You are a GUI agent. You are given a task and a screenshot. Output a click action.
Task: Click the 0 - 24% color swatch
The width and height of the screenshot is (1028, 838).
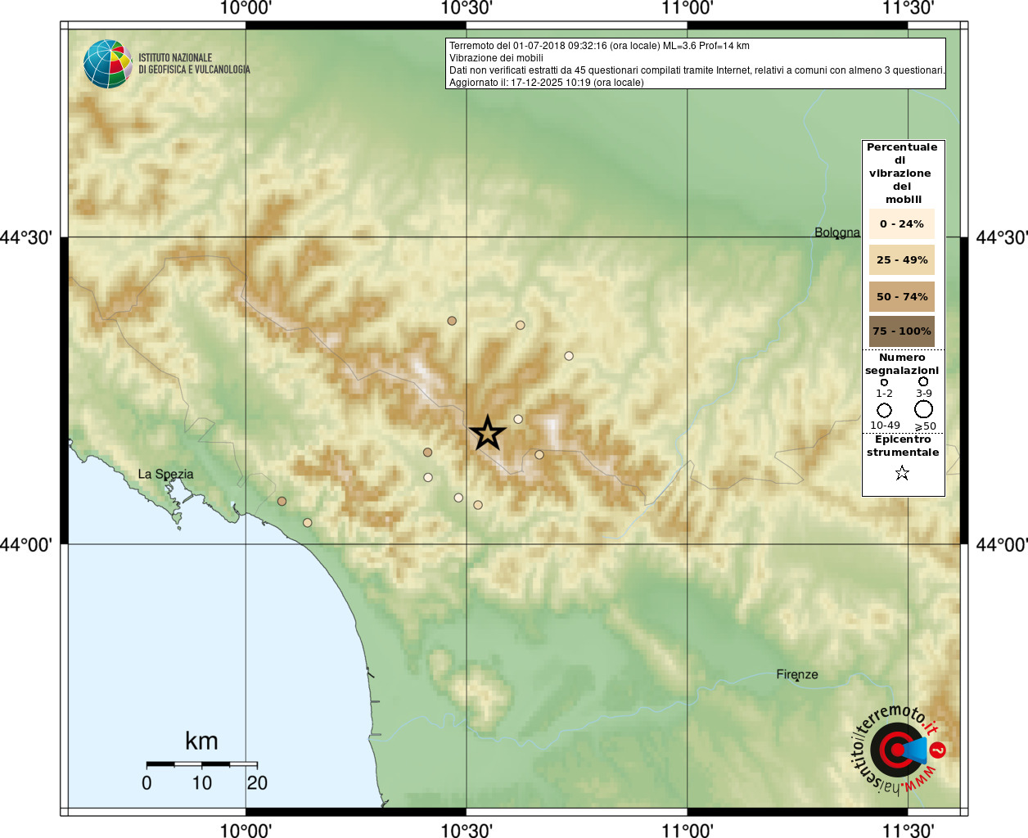point(902,223)
